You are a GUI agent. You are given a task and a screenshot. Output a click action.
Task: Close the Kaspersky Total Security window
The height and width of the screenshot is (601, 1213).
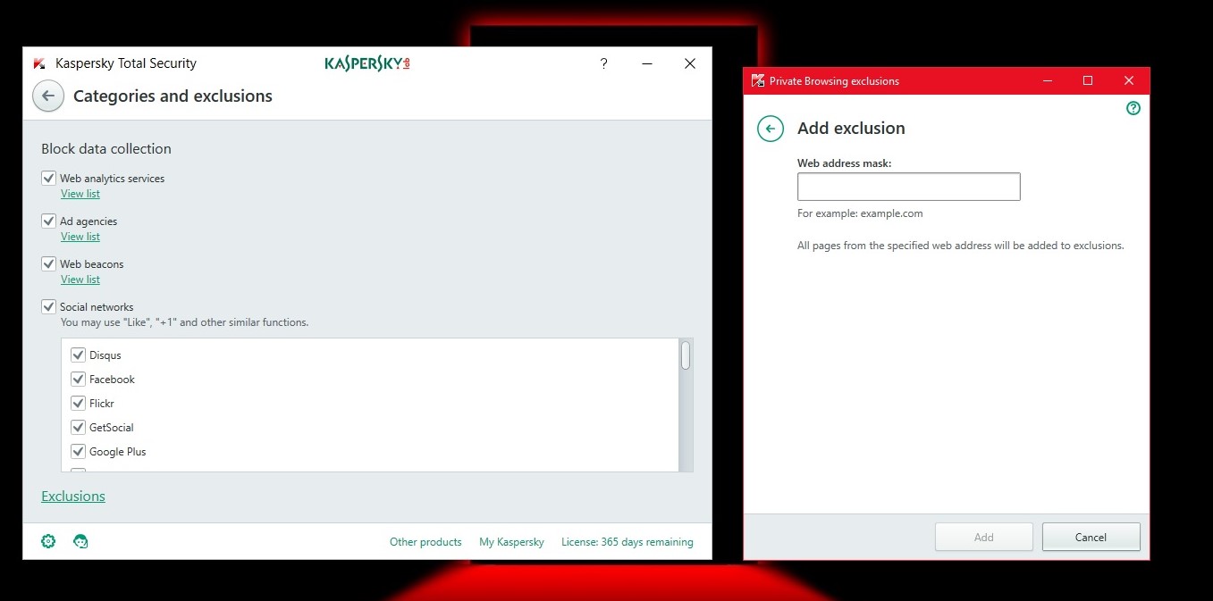[x=690, y=63]
